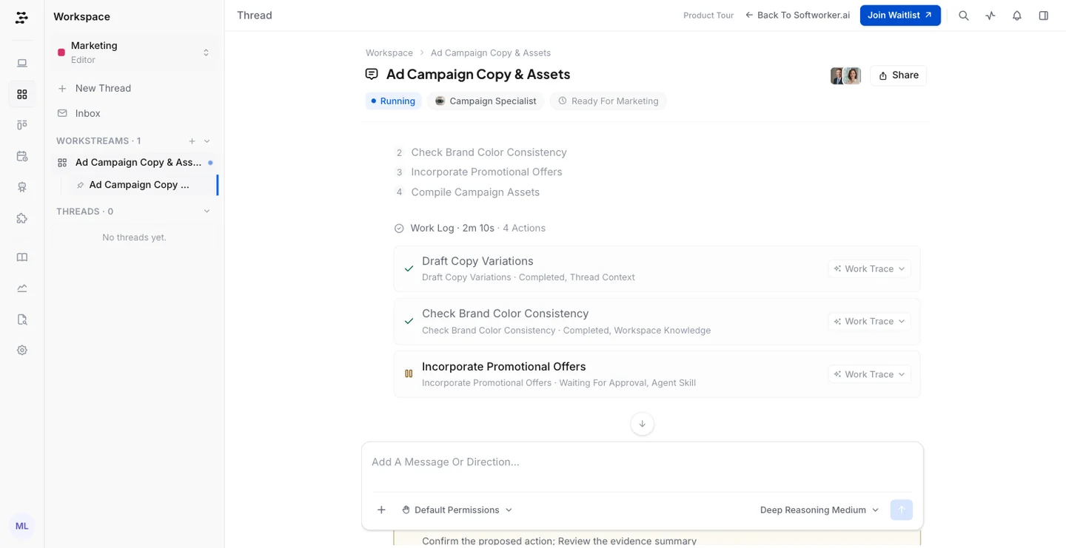Open the calendar clock icon in rail
The width and height of the screenshot is (1066, 548).
pyautogui.click(x=22, y=156)
